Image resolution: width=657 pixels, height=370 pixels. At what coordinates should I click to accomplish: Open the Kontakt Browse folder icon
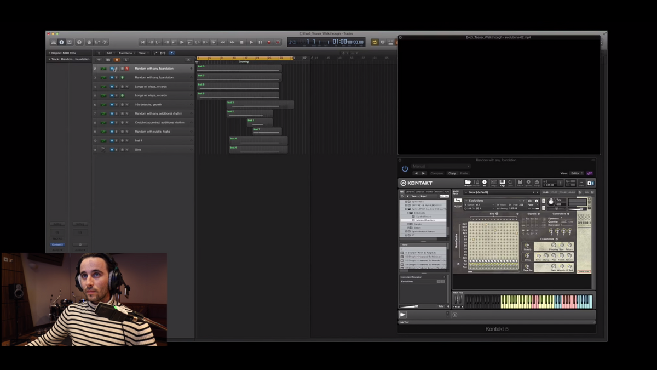[468, 183]
